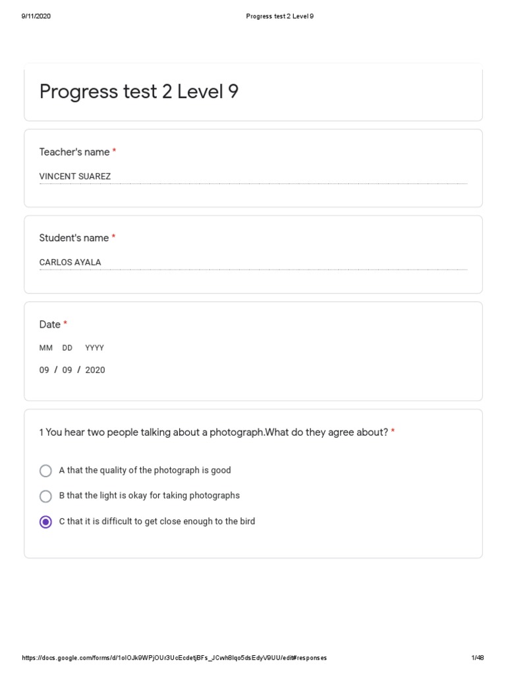Screen dimensions: 506x675
Task: Choose option B about the light
Action: (x=45, y=496)
